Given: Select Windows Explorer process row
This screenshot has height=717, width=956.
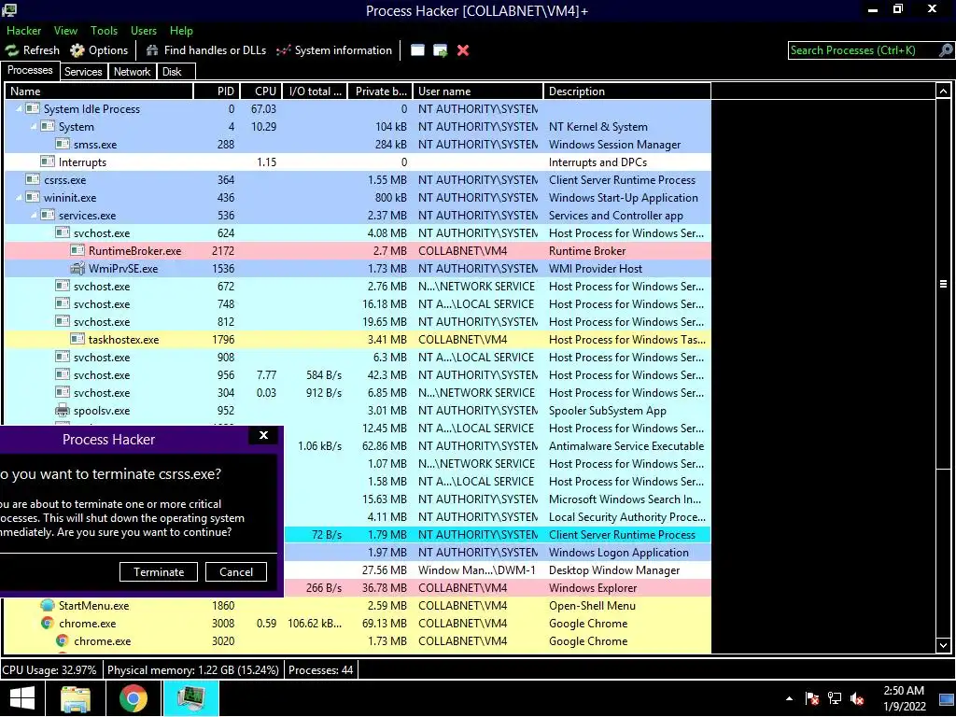Looking at the screenshot, I should [497, 588].
